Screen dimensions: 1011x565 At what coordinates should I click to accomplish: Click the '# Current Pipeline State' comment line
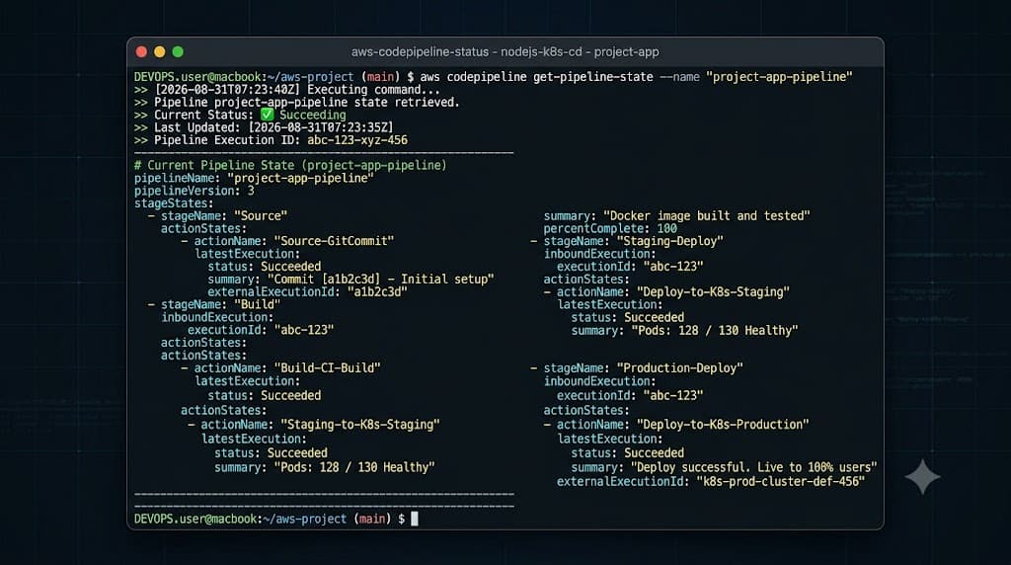pyautogui.click(x=290, y=165)
